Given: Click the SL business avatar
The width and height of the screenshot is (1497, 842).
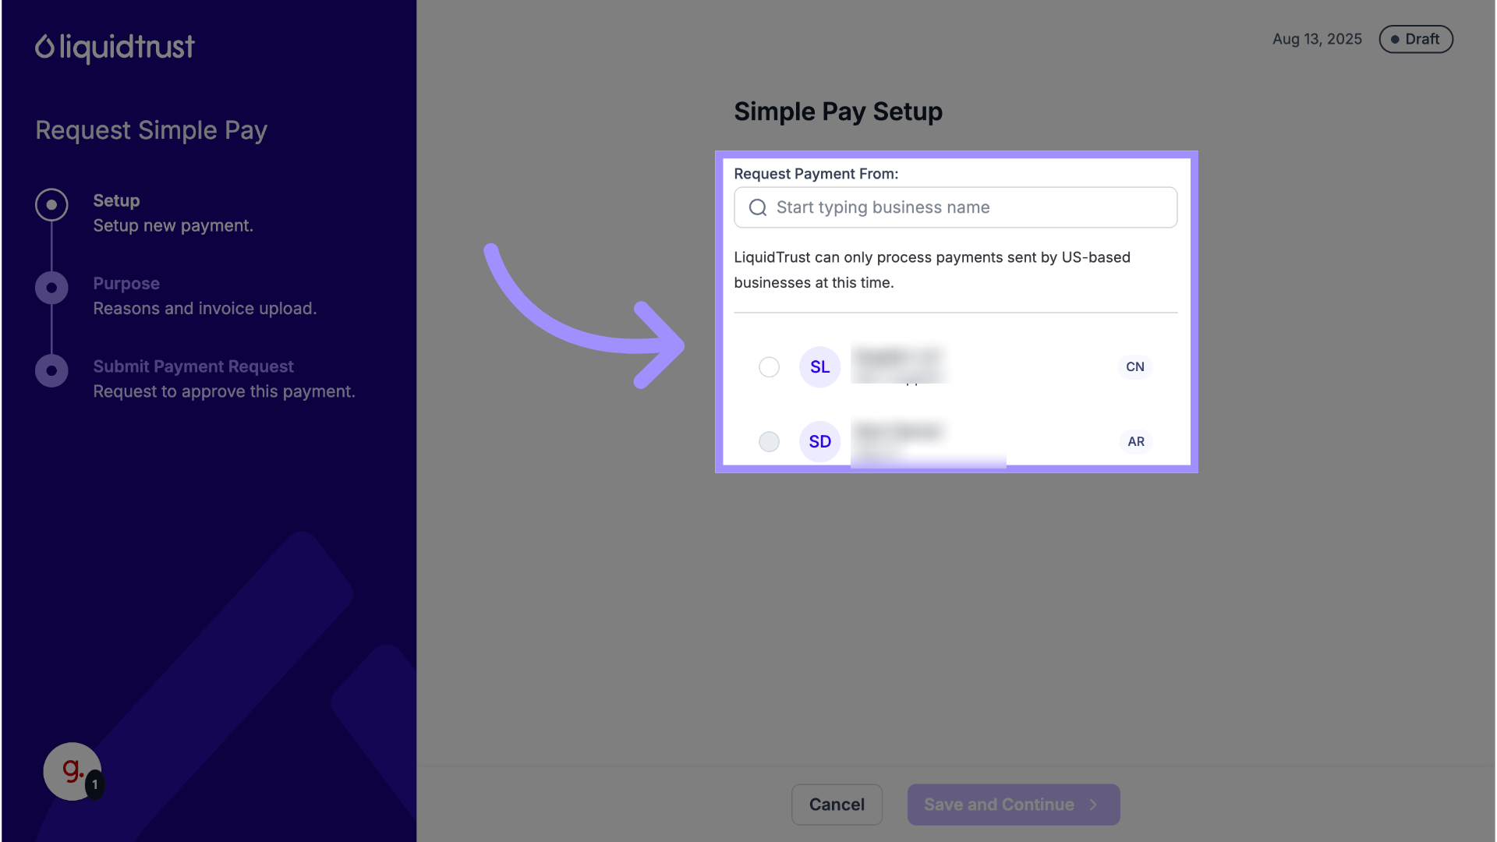Looking at the screenshot, I should [819, 367].
